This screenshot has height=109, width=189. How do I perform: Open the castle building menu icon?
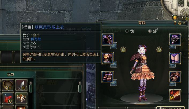pos(21,98)
